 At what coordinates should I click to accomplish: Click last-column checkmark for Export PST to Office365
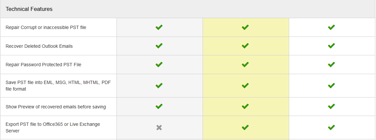[331, 127]
